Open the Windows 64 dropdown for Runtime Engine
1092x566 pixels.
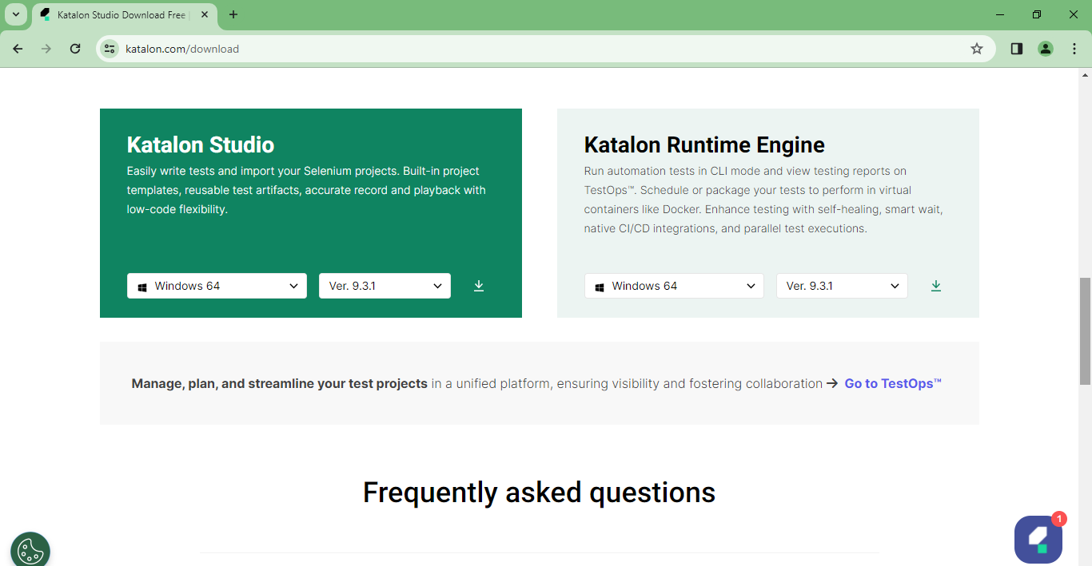[674, 285]
